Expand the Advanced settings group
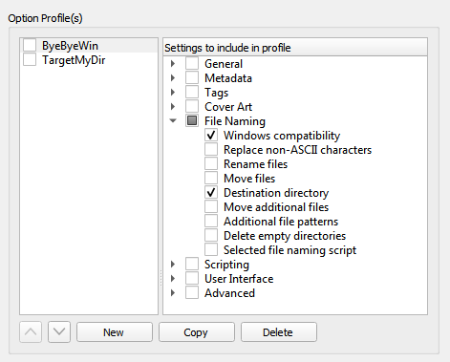The height and width of the screenshot is (362, 450). coord(173,292)
